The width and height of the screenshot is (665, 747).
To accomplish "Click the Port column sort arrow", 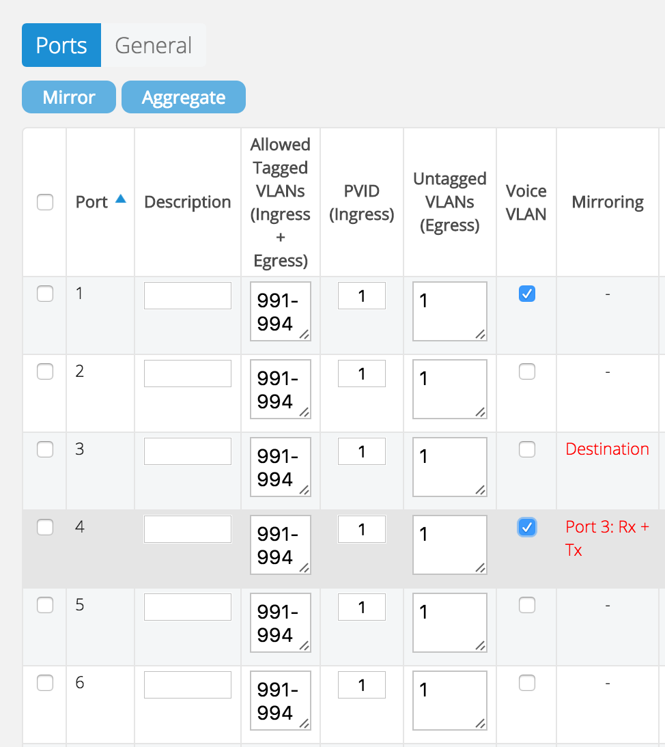I will [x=121, y=197].
